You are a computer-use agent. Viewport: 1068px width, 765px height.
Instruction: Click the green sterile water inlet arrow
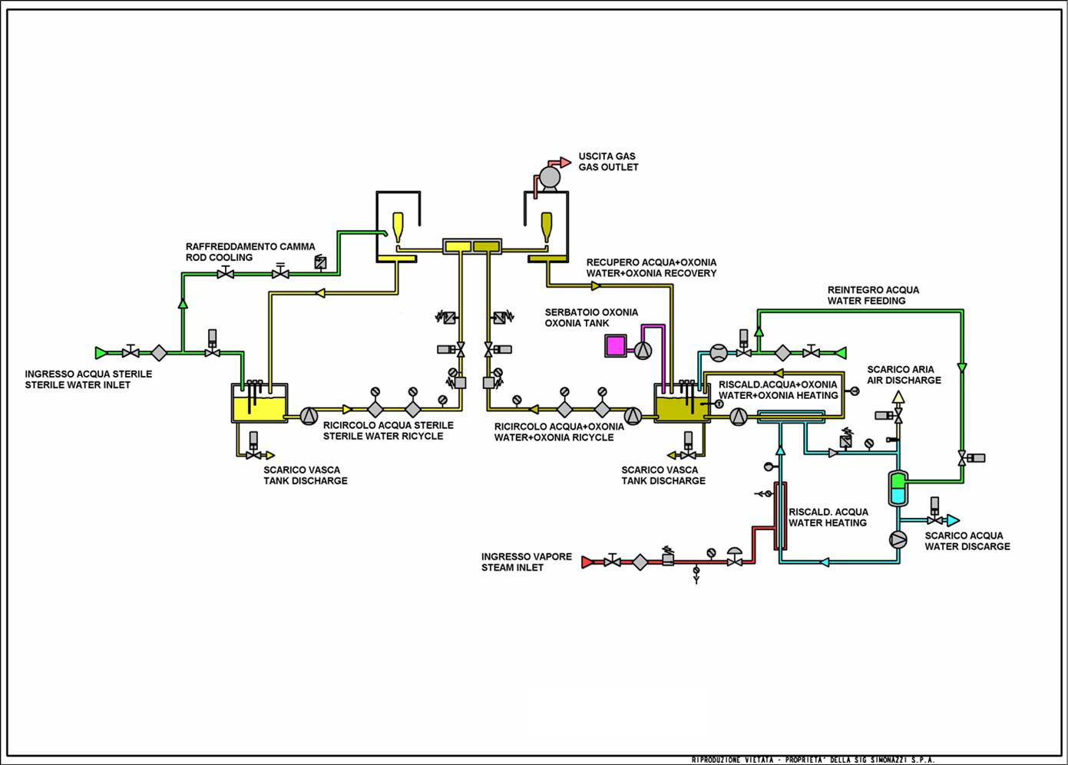(101, 353)
